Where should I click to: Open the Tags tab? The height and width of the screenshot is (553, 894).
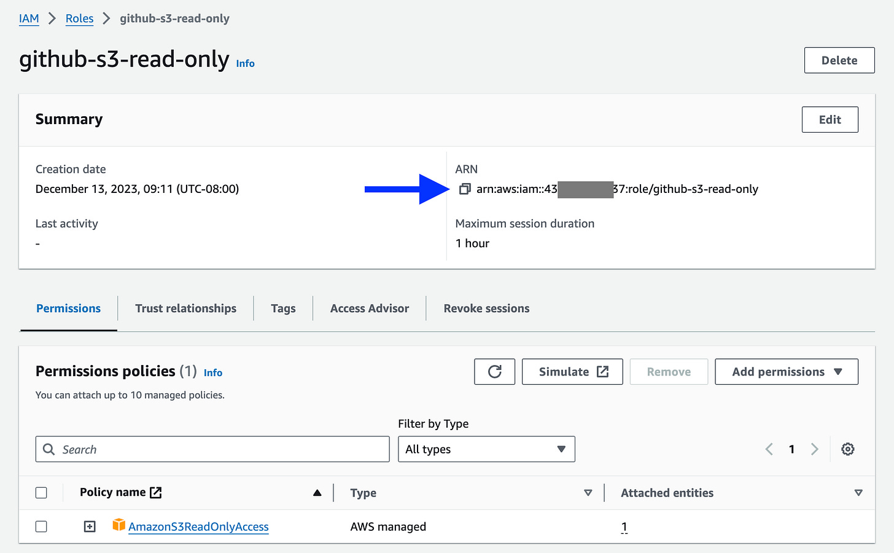283,308
